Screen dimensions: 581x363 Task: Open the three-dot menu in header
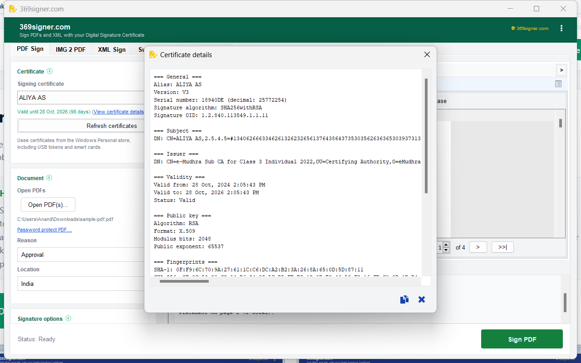tap(561, 28)
